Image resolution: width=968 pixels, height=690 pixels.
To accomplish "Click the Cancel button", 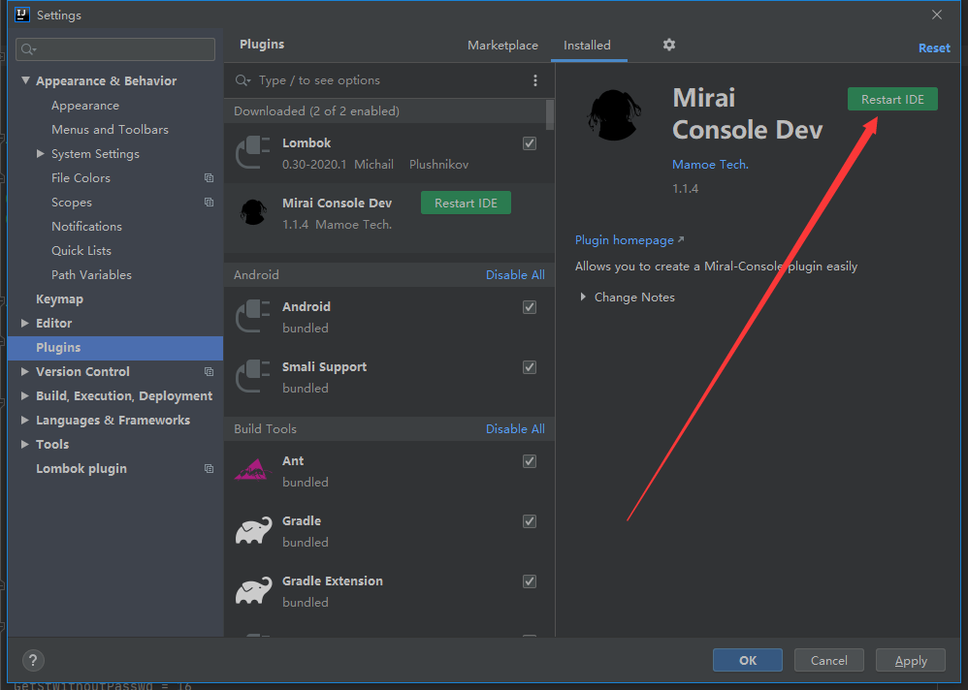I will click(x=829, y=660).
